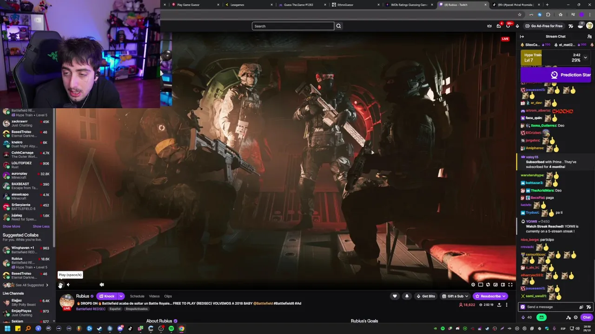
Task: Switch to the IMDb Ratings Guessing Game tab
Action: tap(409, 5)
